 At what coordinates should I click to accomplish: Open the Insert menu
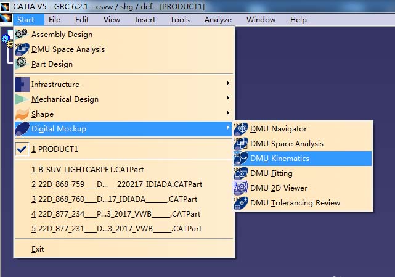pos(145,20)
